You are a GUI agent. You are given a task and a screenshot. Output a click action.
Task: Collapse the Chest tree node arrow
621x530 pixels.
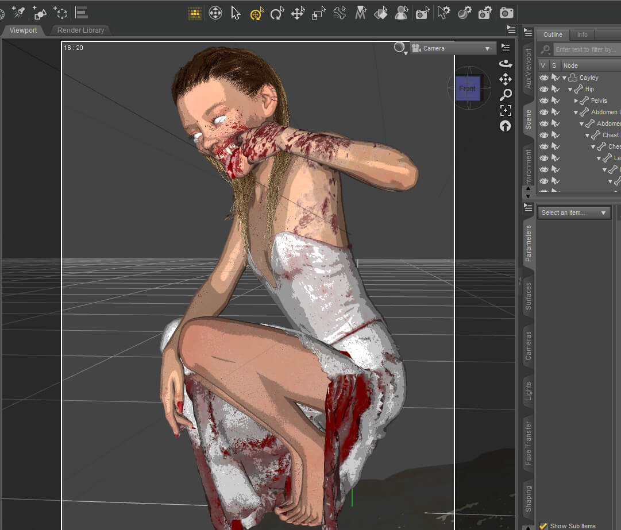point(587,136)
